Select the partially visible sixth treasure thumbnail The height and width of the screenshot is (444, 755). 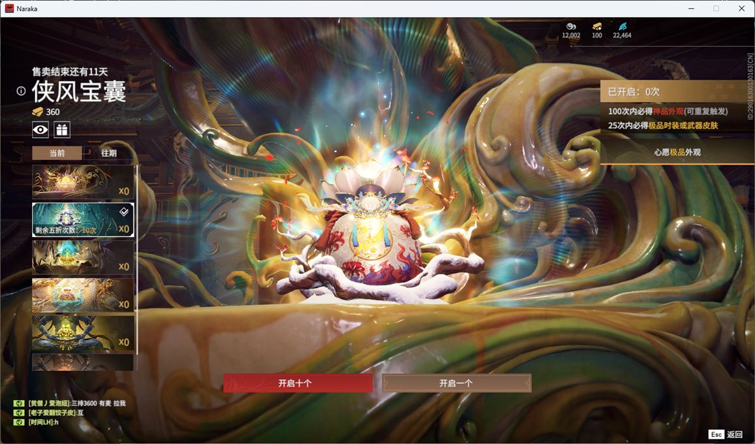[x=83, y=362]
